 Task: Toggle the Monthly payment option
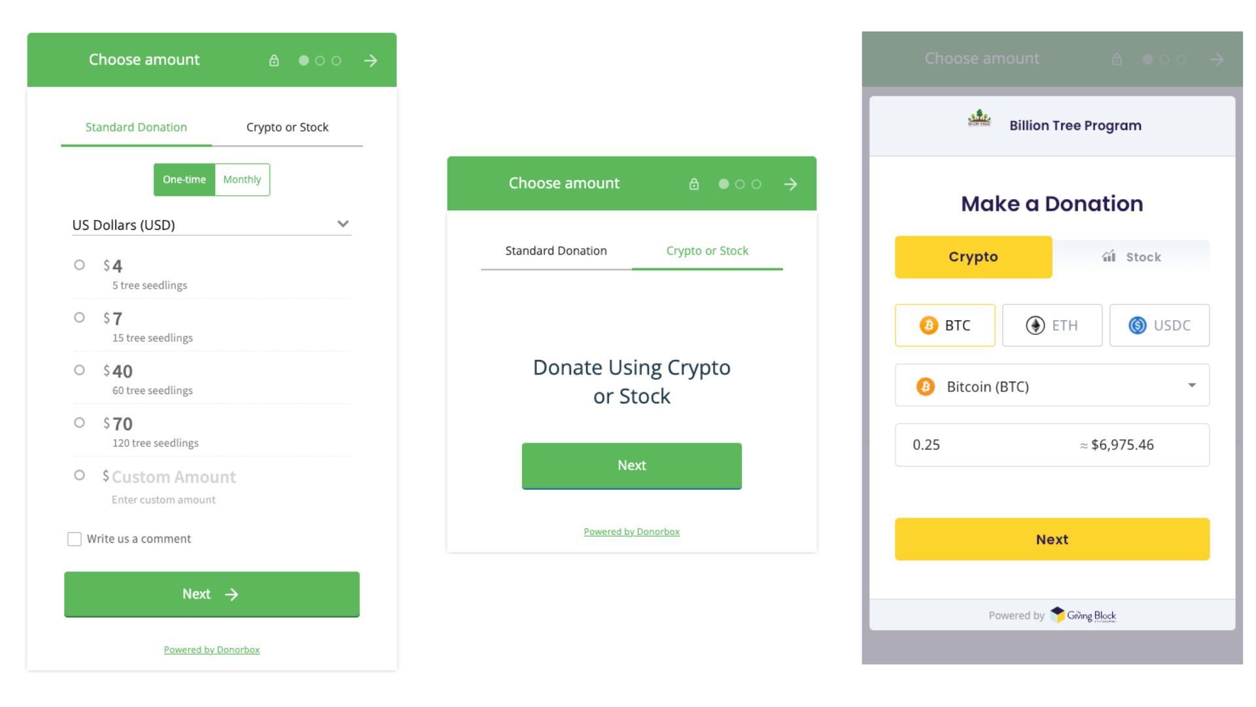(241, 179)
